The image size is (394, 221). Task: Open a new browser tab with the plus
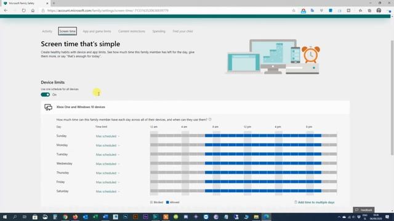click(54, 3)
